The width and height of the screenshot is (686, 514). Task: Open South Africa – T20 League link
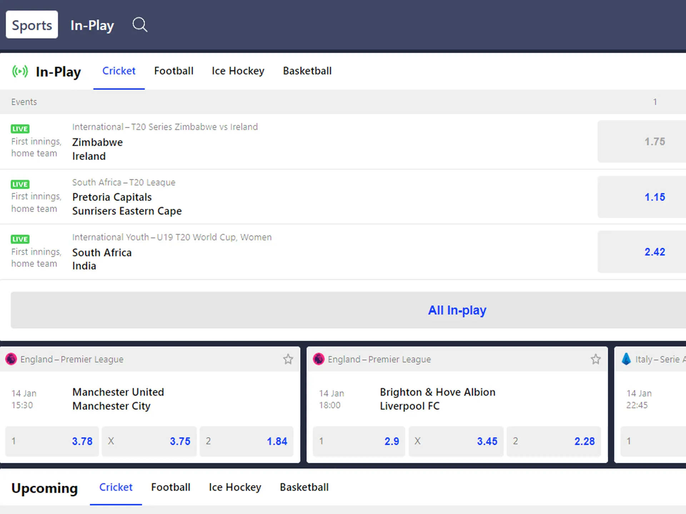pos(124,182)
